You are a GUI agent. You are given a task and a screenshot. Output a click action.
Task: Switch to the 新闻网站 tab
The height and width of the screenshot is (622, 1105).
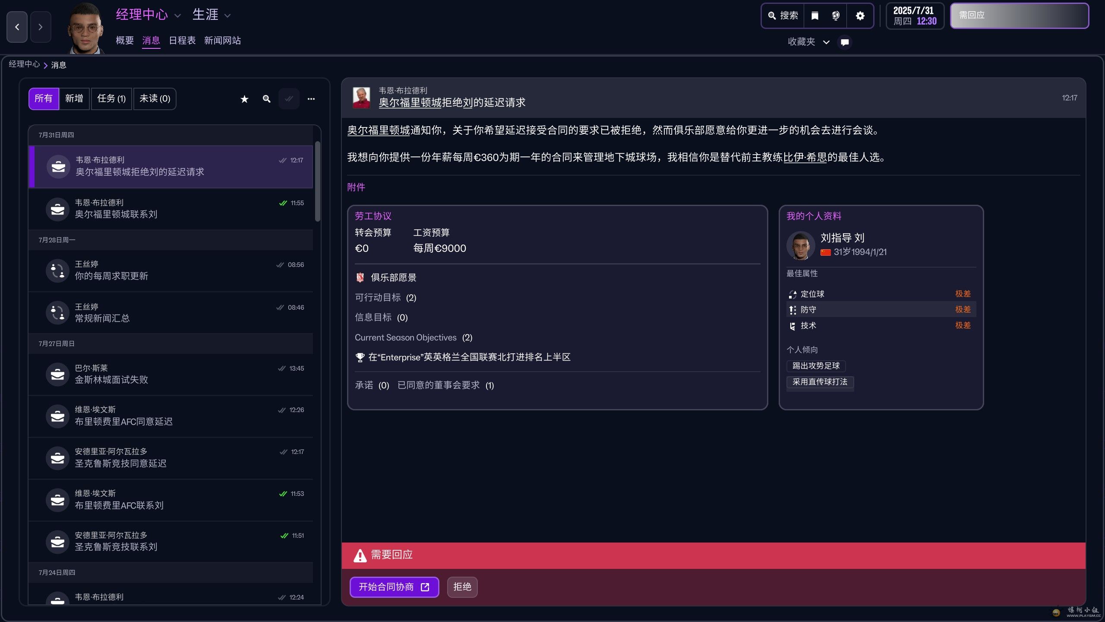tap(222, 41)
